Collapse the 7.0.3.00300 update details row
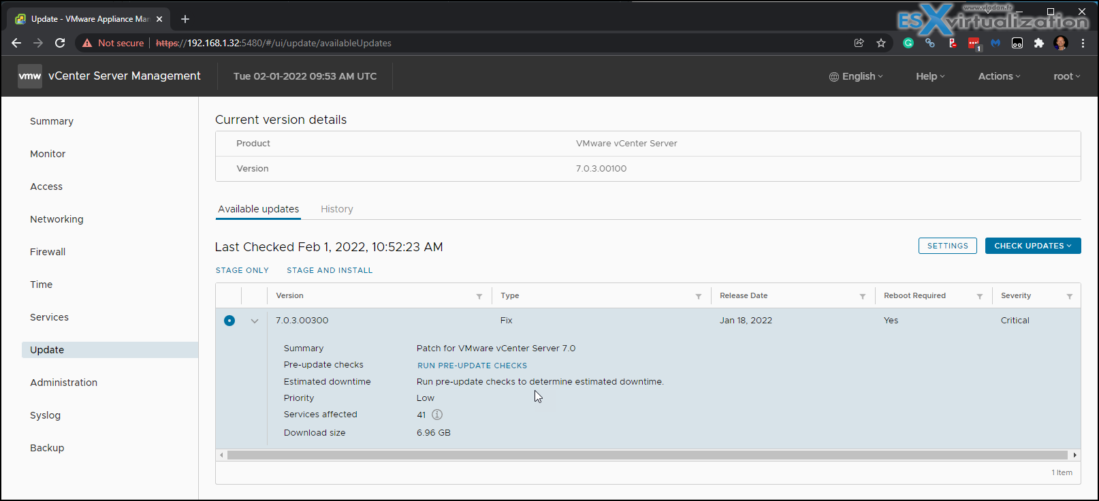1099x501 pixels. (255, 321)
